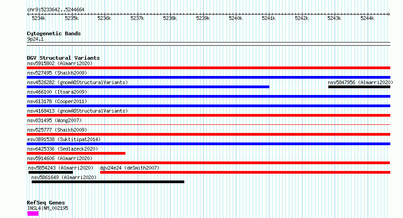
Task: Select the red nsv4168413 variant bar
Action: coord(208,115)
